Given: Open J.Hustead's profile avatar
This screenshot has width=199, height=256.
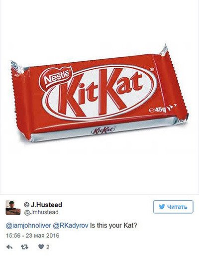Looking at the screenshot, I should pos(13,208).
